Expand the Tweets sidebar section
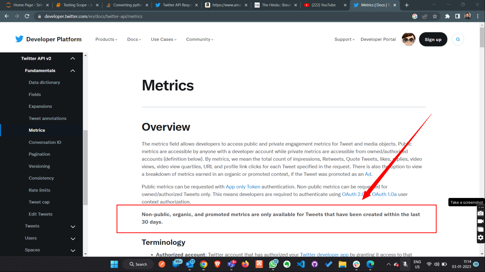 pos(73,226)
